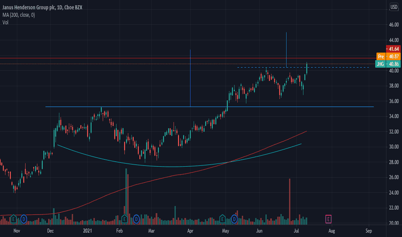Viewport: 402px width, 237px height.
Task: Select the Vol indicator label
Action: (5, 22)
